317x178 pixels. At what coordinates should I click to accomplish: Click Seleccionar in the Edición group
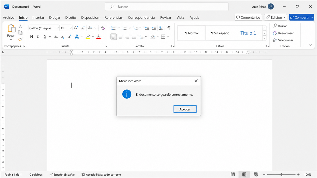point(283,40)
